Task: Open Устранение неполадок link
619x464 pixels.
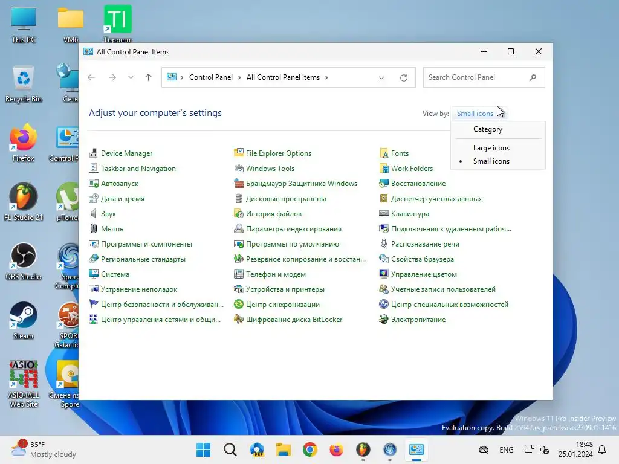Action: coord(139,289)
